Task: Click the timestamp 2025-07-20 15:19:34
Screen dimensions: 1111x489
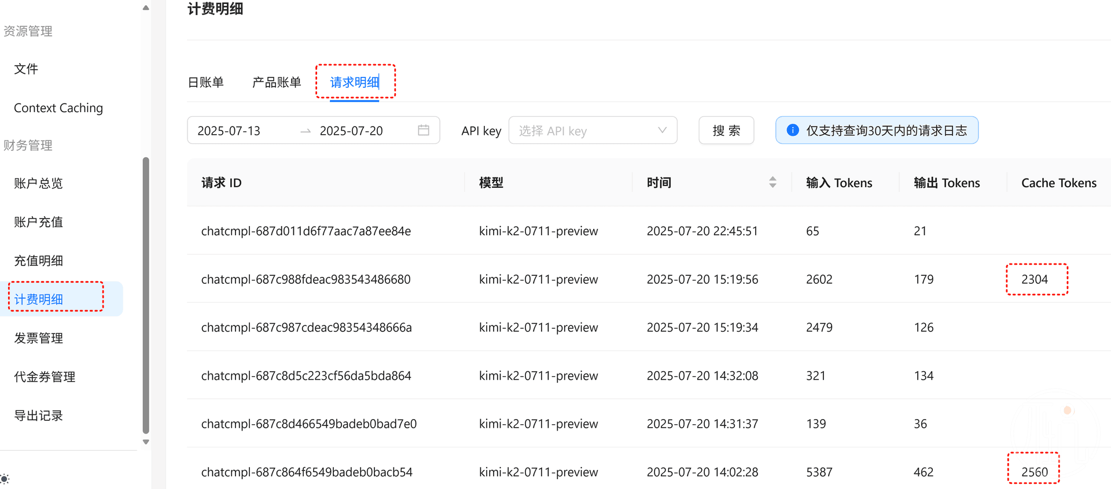Action: tap(702, 327)
